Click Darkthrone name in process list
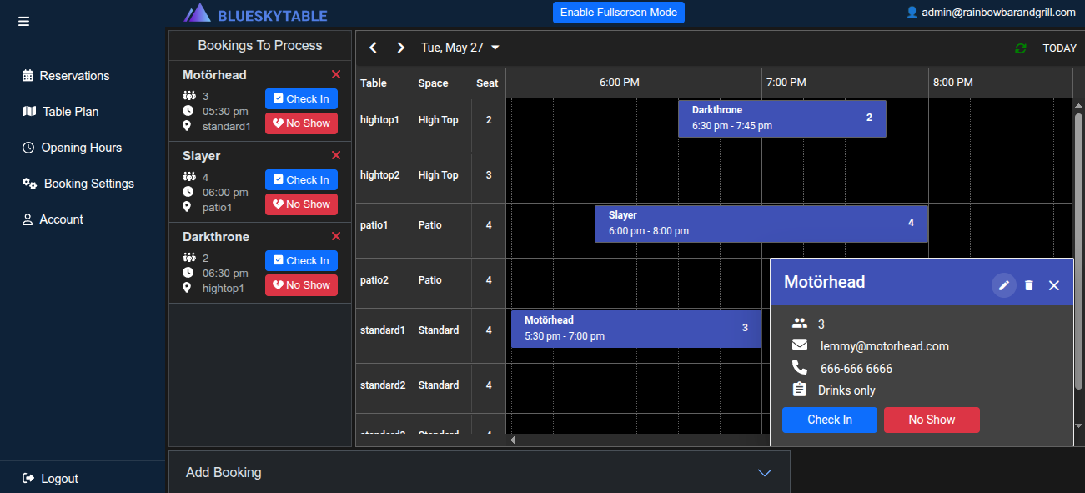The width and height of the screenshot is (1085, 493). [216, 237]
